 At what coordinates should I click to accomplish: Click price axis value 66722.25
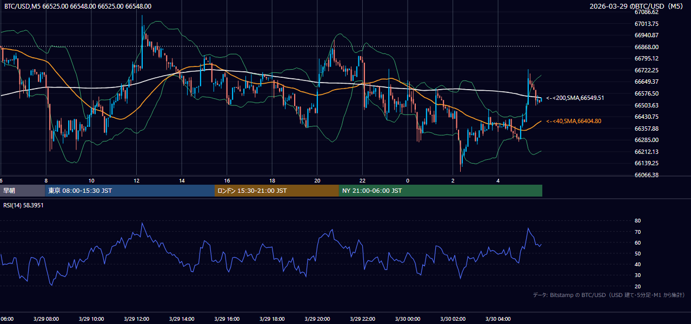[x=647, y=70]
